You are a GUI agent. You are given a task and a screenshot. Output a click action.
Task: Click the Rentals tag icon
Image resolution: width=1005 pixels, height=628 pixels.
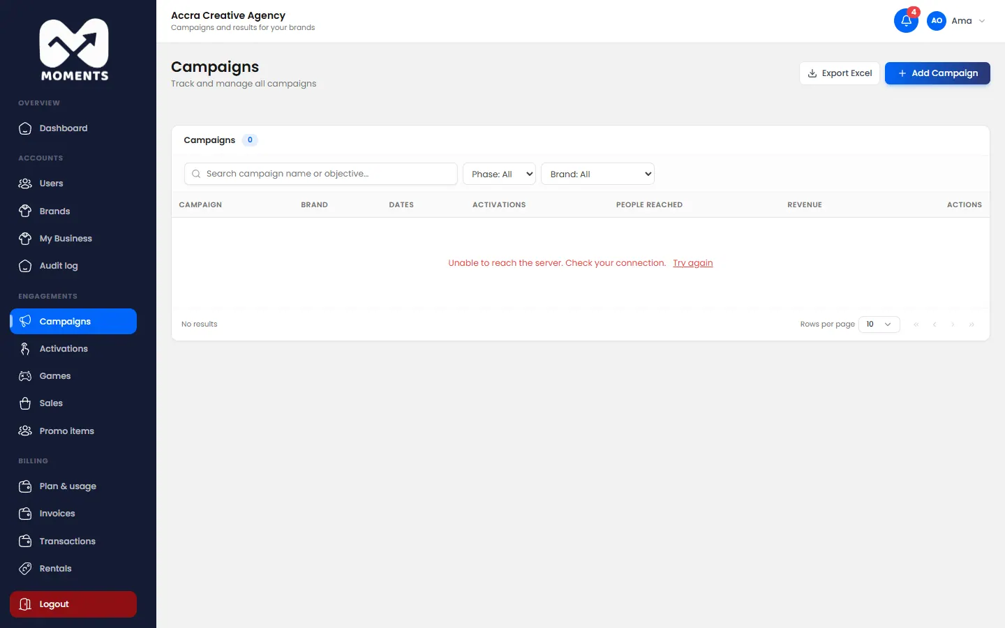click(x=25, y=569)
